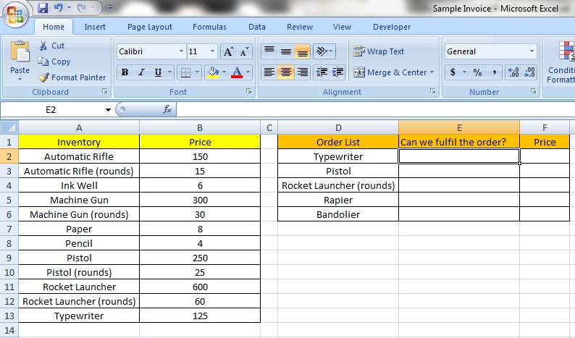Select the cell containing Rocket Launcher price 600
The width and height of the screenshot is (575, 338).
click(200, 287)
